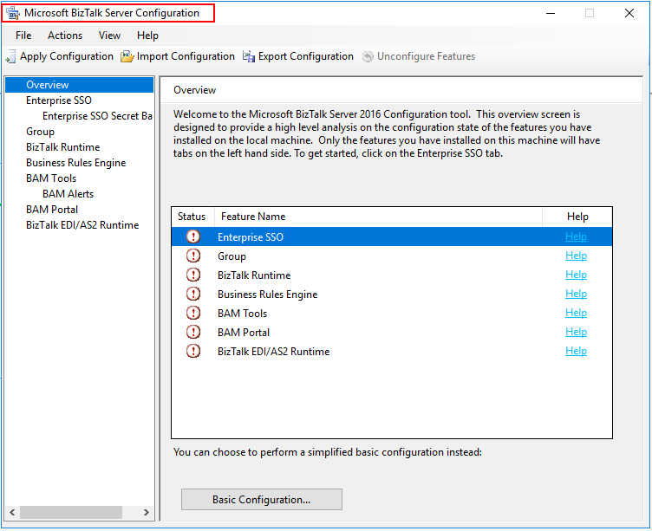
Task: Click the Import Configuration folder icon
Action: click(x=127, y=56)
